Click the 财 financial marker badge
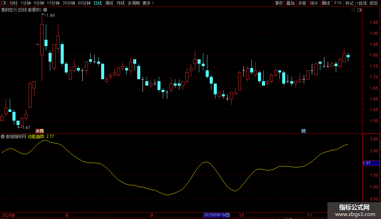The image size is (381, 219). click(303, 131)
